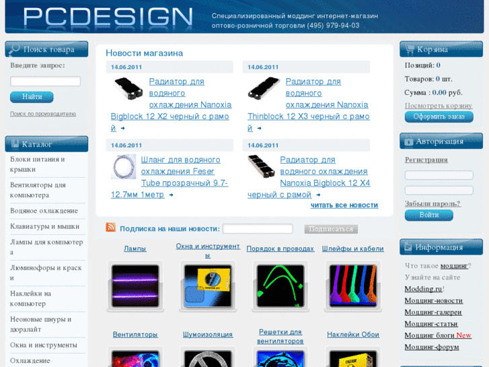Click arrow after Thinblock 12 X3 news link

tap(259, 129)
